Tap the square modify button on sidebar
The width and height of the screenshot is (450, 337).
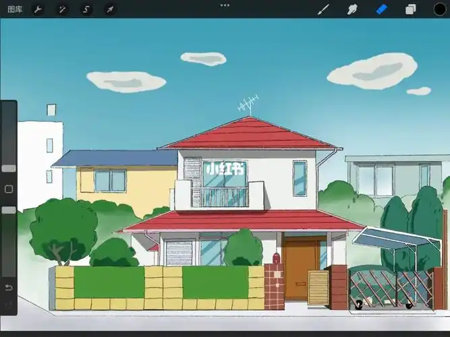(x=9, y=189)
